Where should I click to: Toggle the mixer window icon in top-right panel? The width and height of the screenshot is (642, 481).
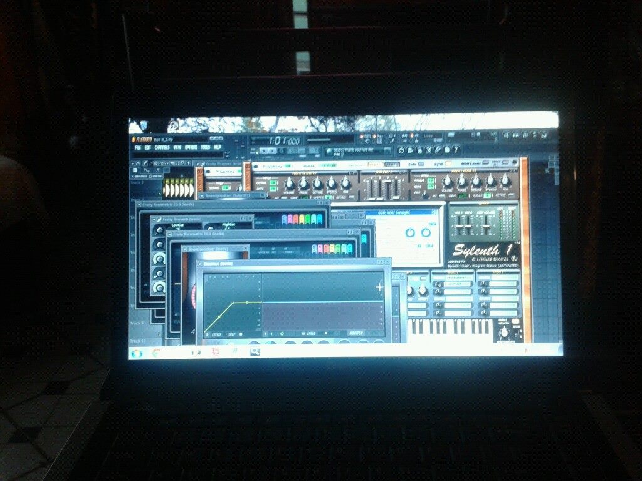(544, 135)
